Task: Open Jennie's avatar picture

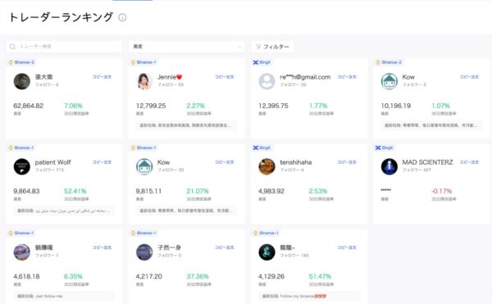Action: tap(144, 81)
